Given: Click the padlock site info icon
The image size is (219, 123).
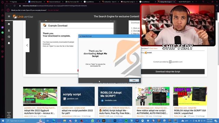Looking at the screenshot, I should coord(20,6).
